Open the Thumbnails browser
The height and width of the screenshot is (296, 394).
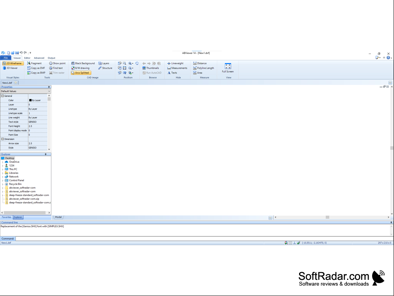[151, 68]
